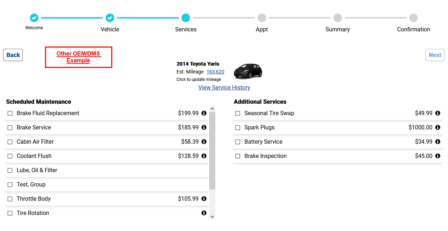View Coolant Flush info details
The width and height of the screenshot is (448, 231).
click(x=204, y=156)
